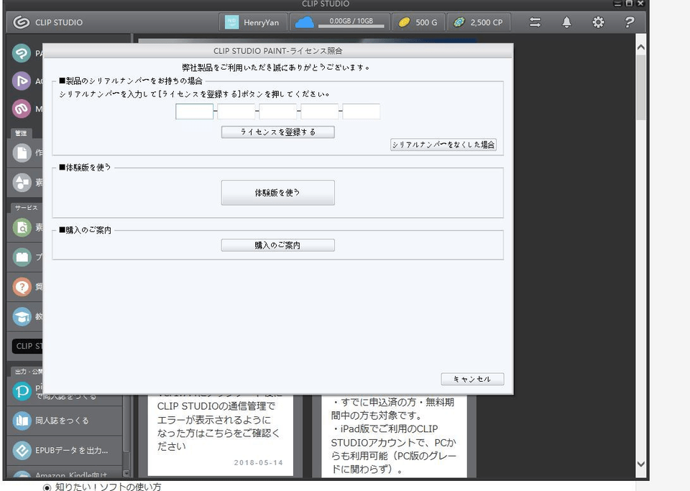Select the 知りたい！ソフトの使い方 radio button
This screenshot has height=491, width=690.
[x=47, y=487]
